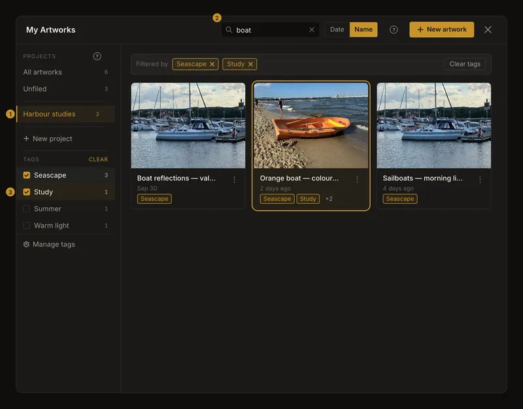Click Seascape tag on Orange boat card
523x409 pixels.
277,199
